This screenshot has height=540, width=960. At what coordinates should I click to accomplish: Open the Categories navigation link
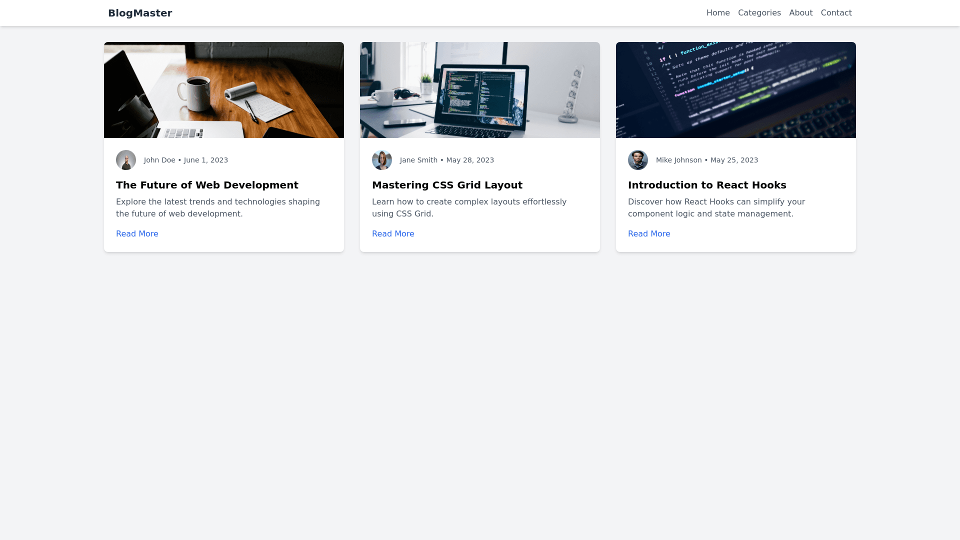pos(759,12)
